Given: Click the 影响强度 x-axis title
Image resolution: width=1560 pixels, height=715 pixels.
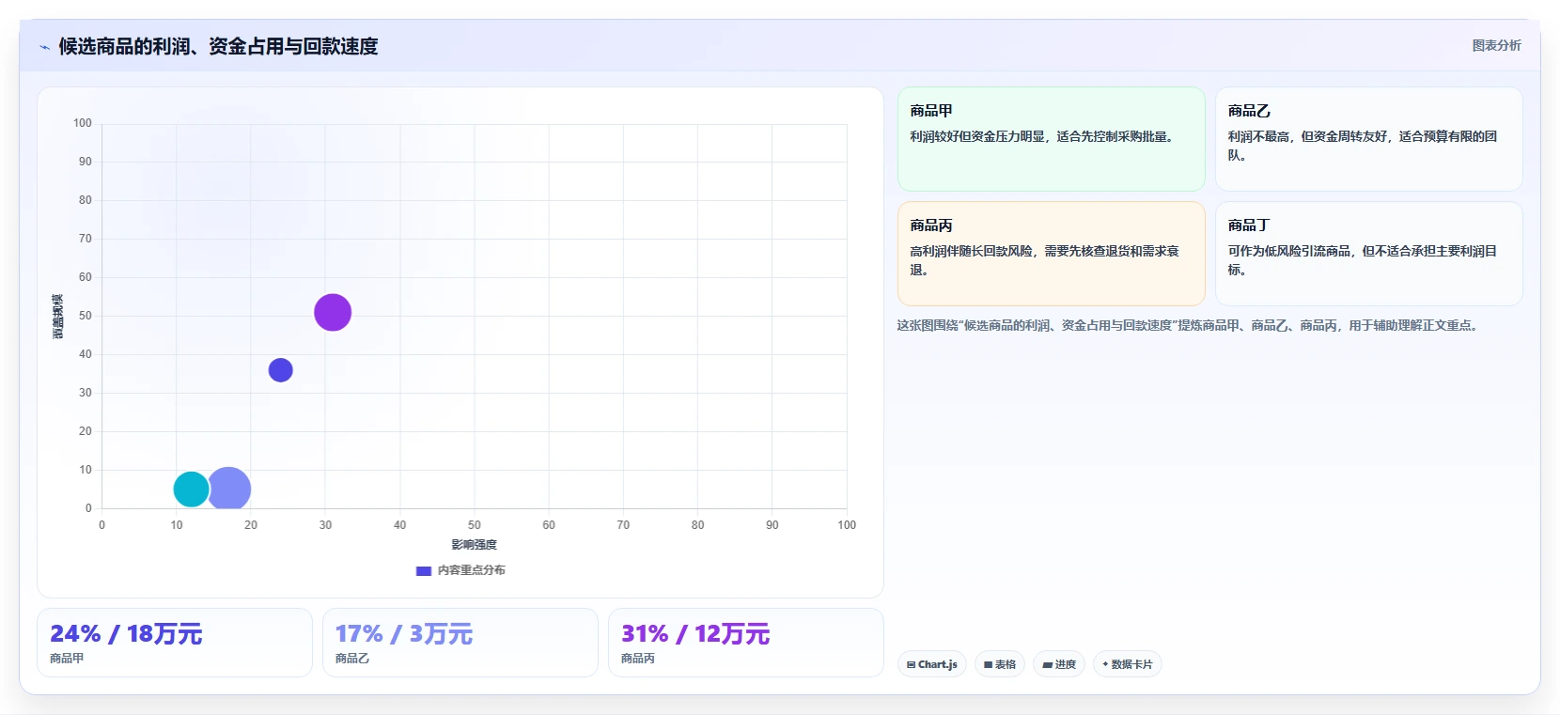Looking at the screenshot, I should point(474,545).
